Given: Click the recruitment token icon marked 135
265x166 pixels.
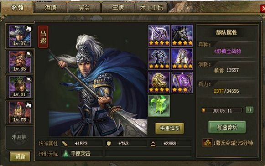Looking at the screenshot, I should pos(208,143).
